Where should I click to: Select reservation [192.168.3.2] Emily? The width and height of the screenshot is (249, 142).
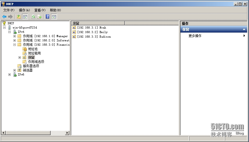click(x=92, y=32)
